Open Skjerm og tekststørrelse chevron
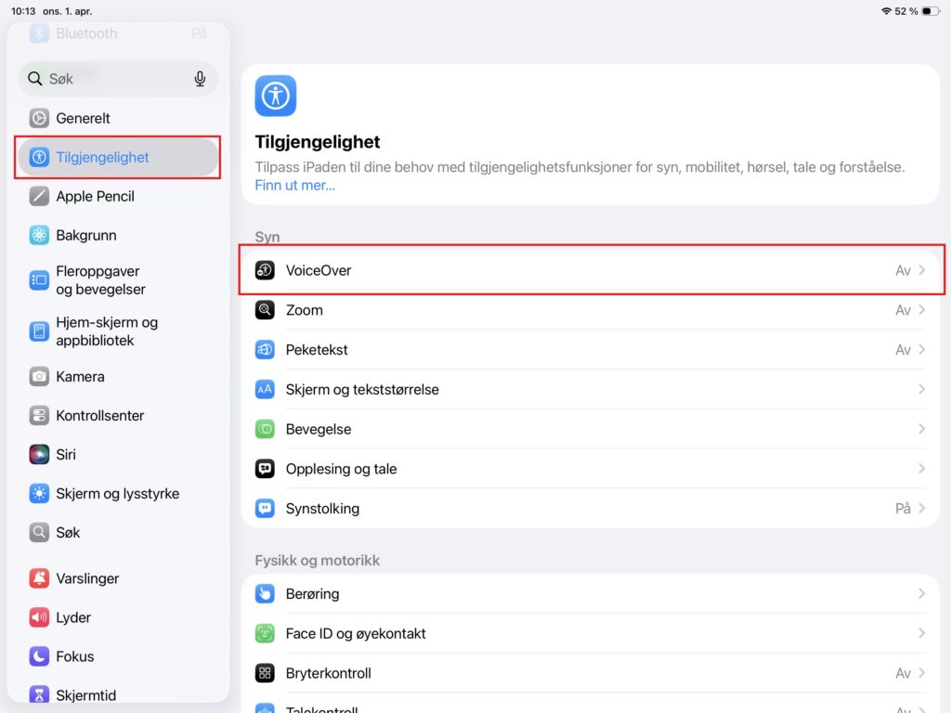Viewport: 951px width, 713px height. point(921,389)
